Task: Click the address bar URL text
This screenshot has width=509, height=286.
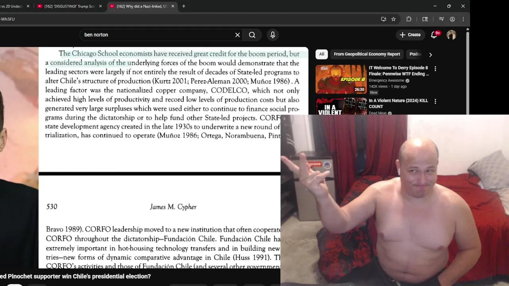Action: pos(7,19)
